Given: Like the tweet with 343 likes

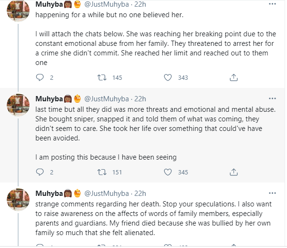Looking at the screenshot, I should pyautogui.click(x=168, y=77).
